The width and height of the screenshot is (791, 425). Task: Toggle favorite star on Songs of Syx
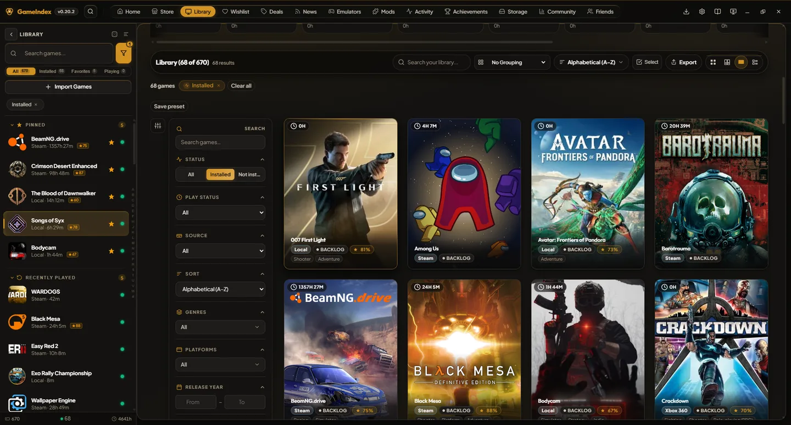[x=112, y=223]
